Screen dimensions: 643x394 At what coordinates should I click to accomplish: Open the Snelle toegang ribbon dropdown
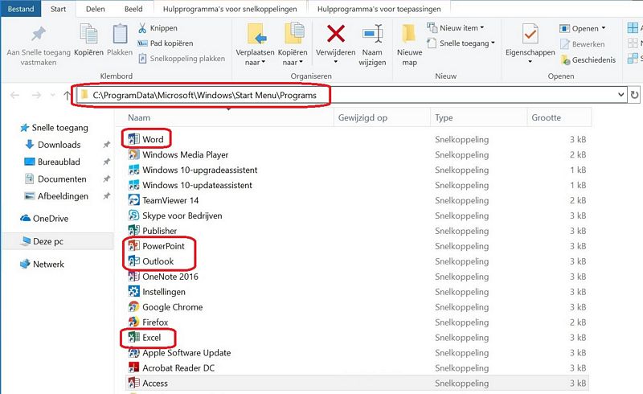pyautogui.click(x=461, y=43)
